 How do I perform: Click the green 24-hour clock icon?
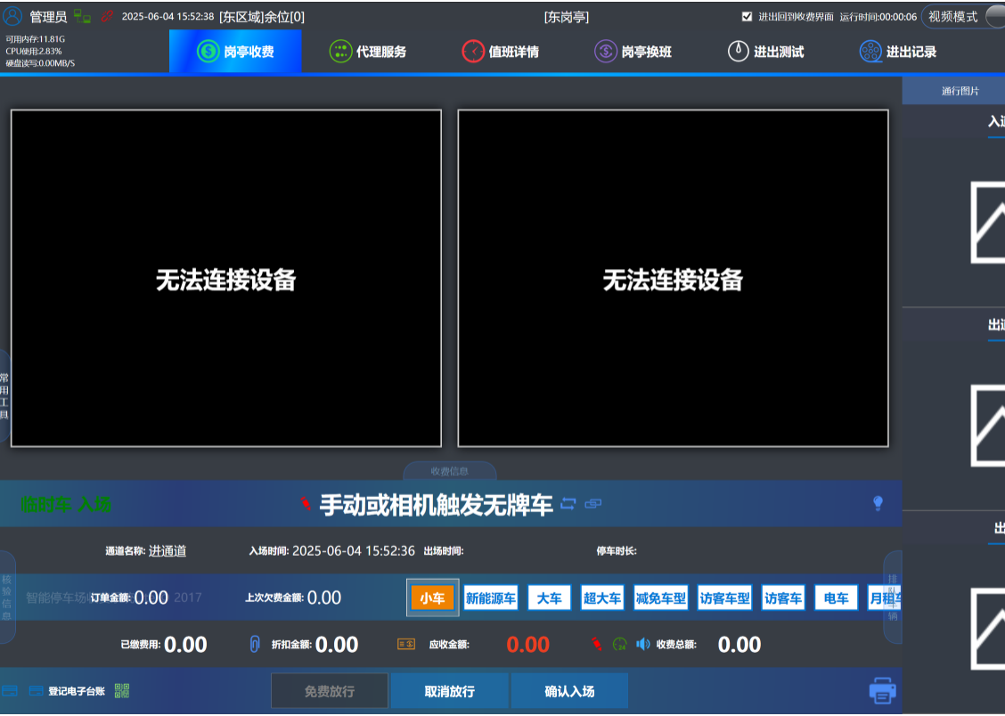pyautogui.click(x=620, y=644)
